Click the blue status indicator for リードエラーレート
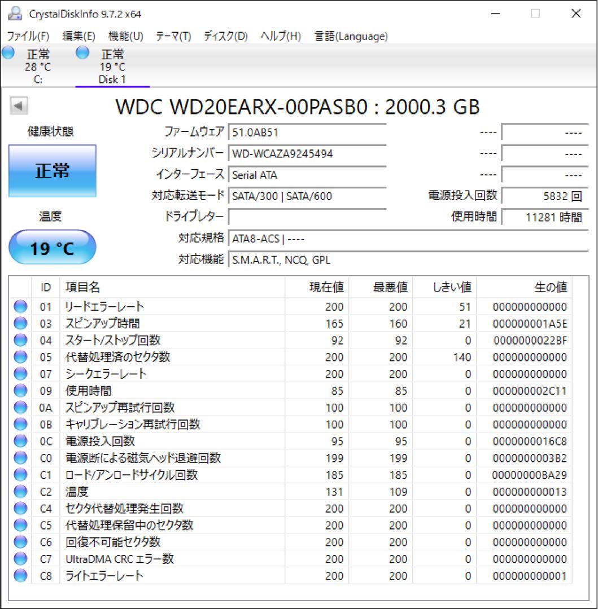 click(20, 306)
